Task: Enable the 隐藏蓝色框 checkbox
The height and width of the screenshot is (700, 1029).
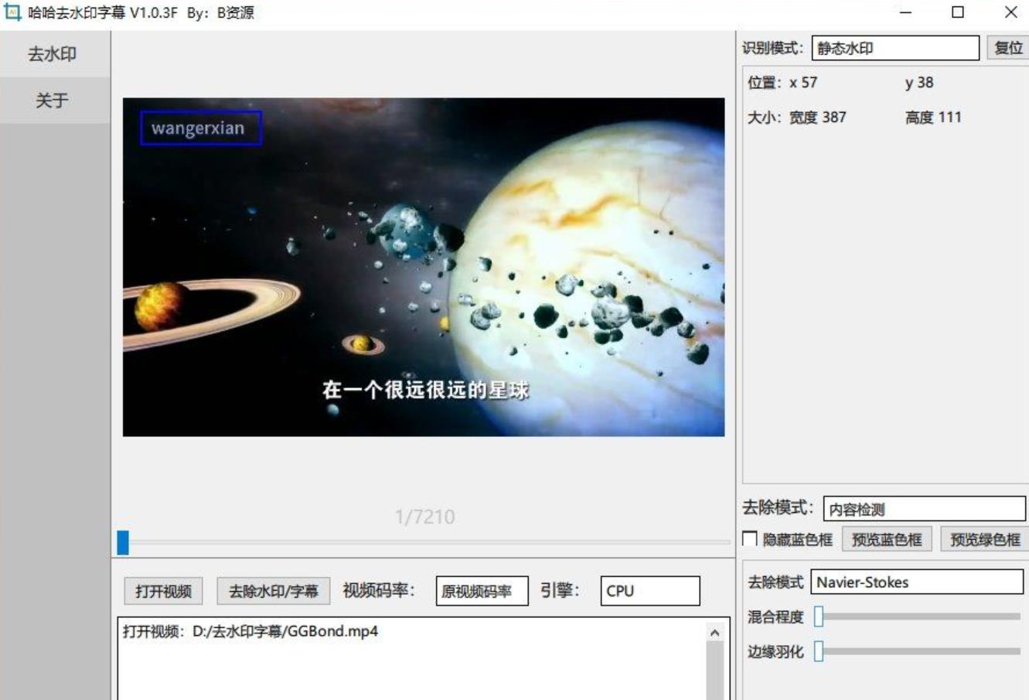Action: pos(750,539)
